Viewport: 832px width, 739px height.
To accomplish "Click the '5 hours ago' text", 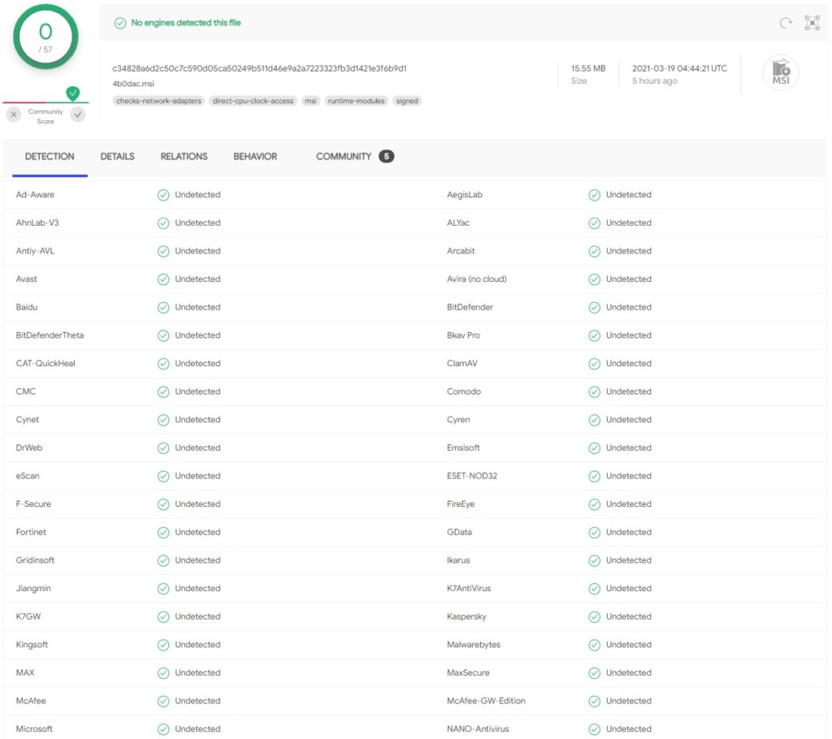I will (x=654, y=80).
